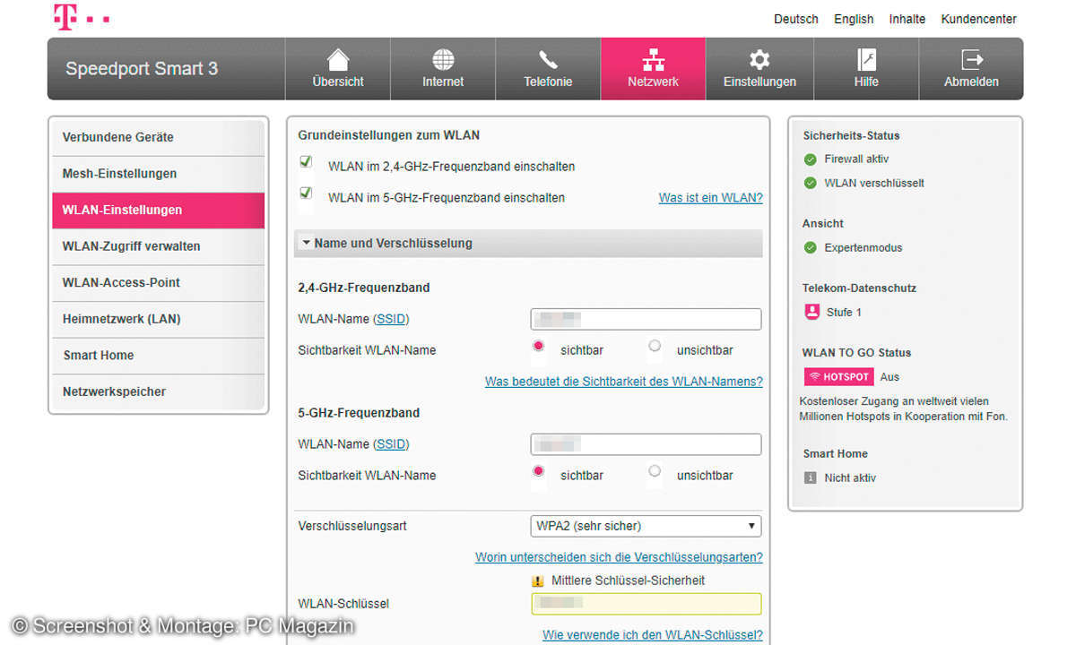Open the Netzwerk tab
Image resolution: width=1076 pixels, height=645 pixels.
coord(653,68)
